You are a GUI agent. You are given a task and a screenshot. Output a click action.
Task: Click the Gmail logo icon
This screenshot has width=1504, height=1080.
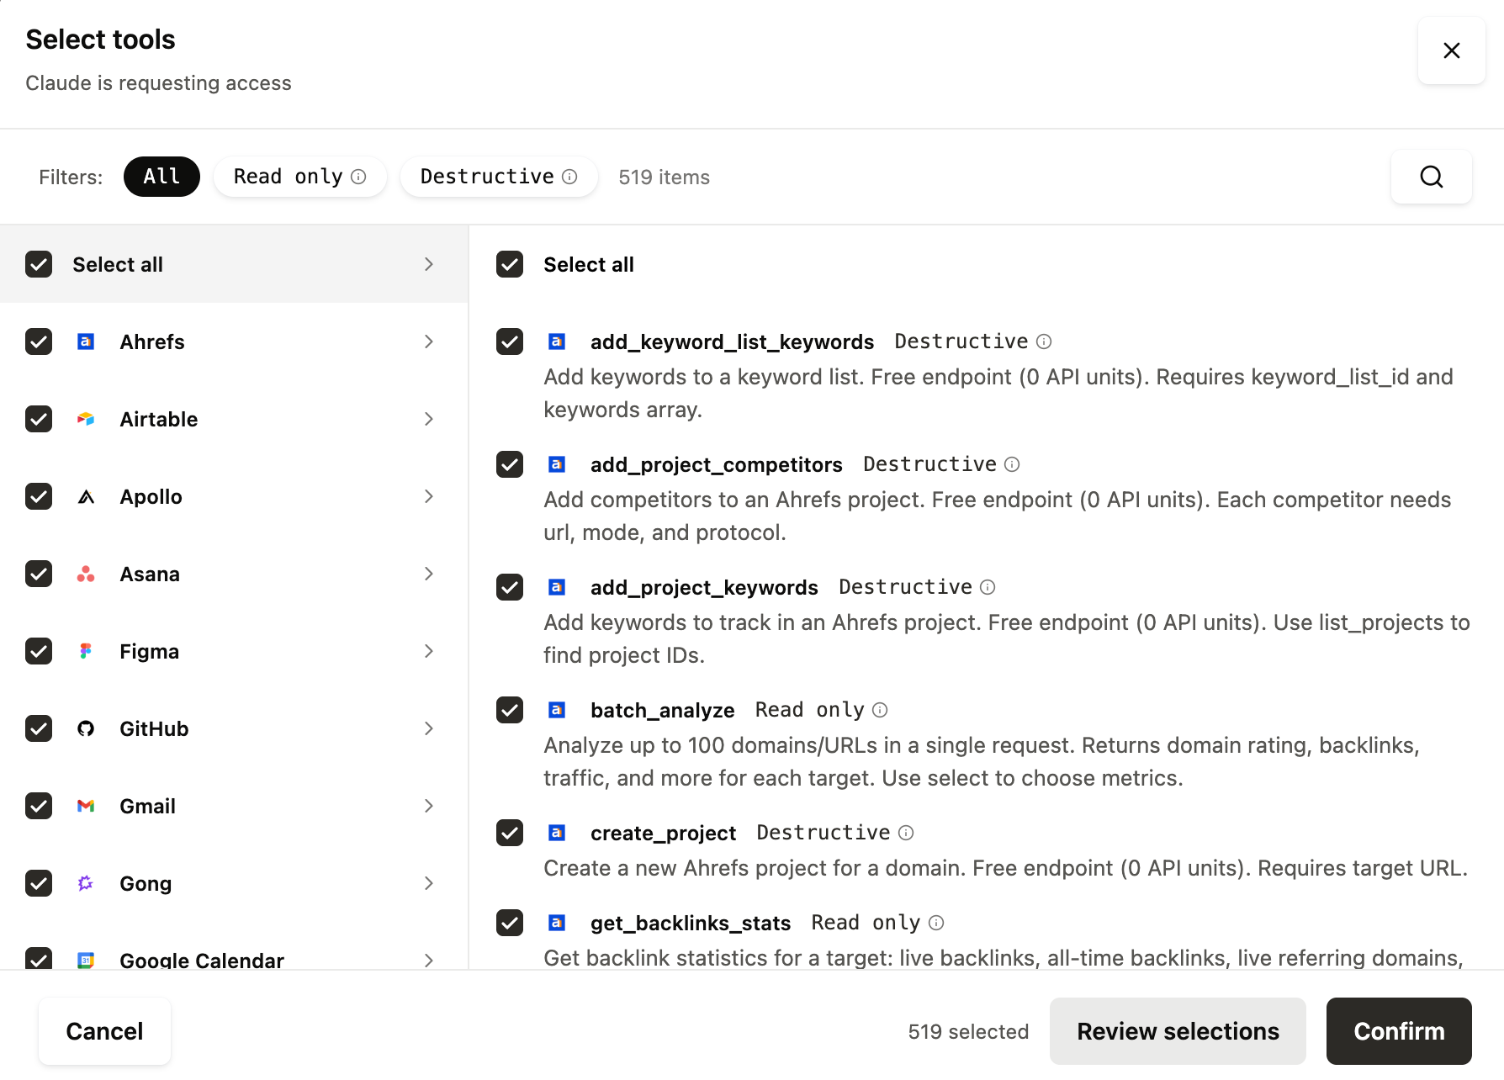point(86,806)
